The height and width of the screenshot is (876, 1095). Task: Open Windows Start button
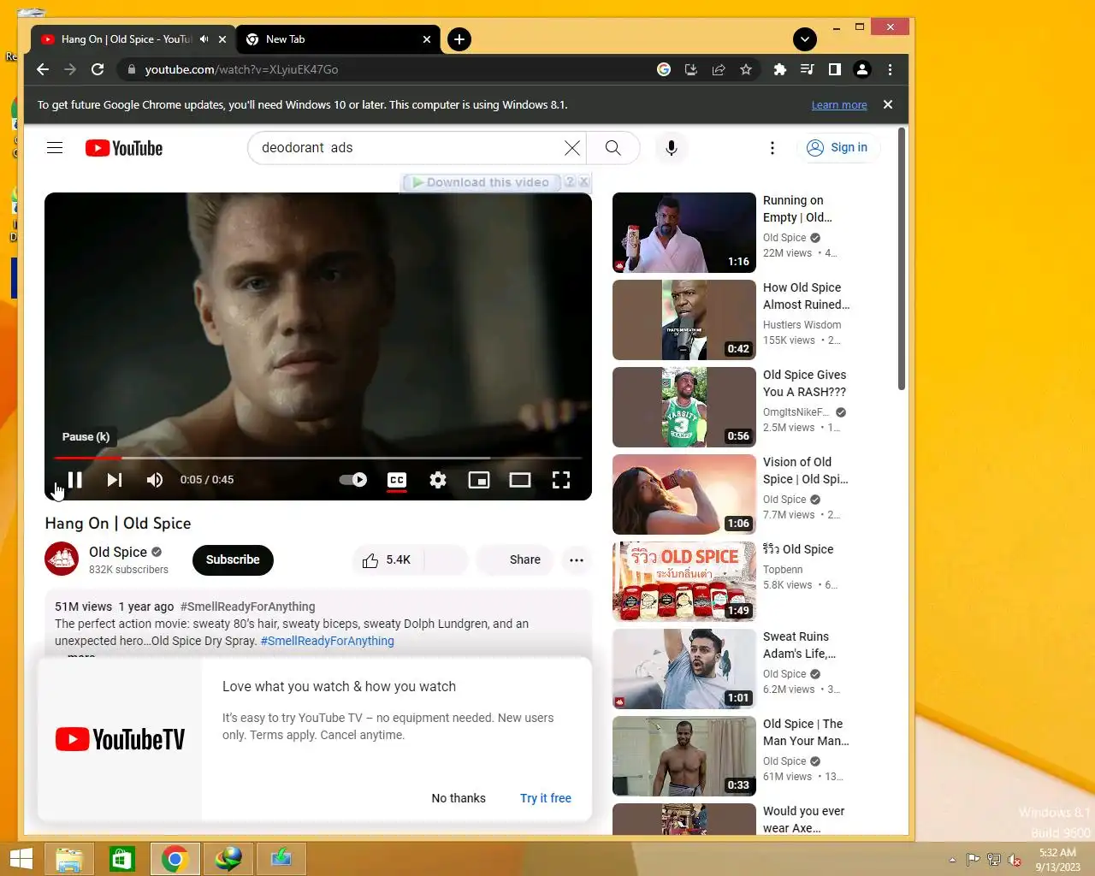coord(21,859)
